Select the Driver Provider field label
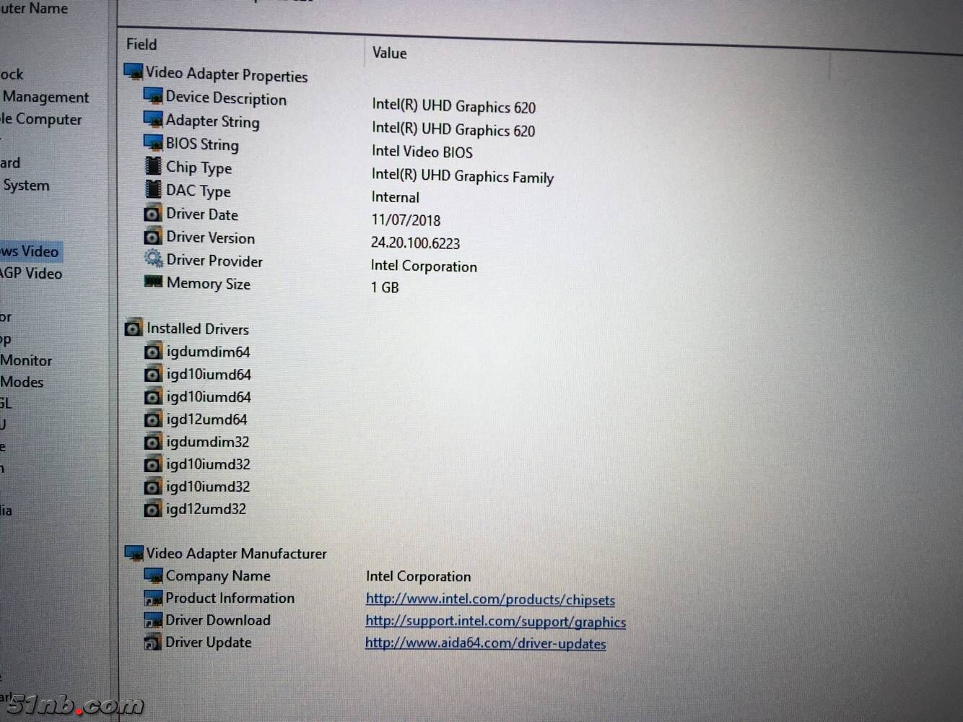 click(x=214, y=261)
